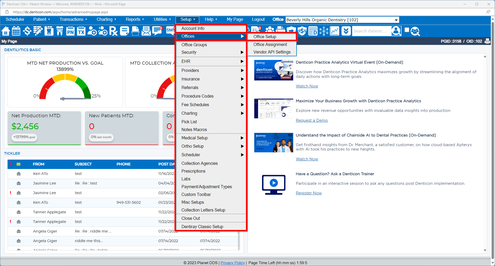
Task: Select Office Assignment in the submenu
Action: click(272, 45)
